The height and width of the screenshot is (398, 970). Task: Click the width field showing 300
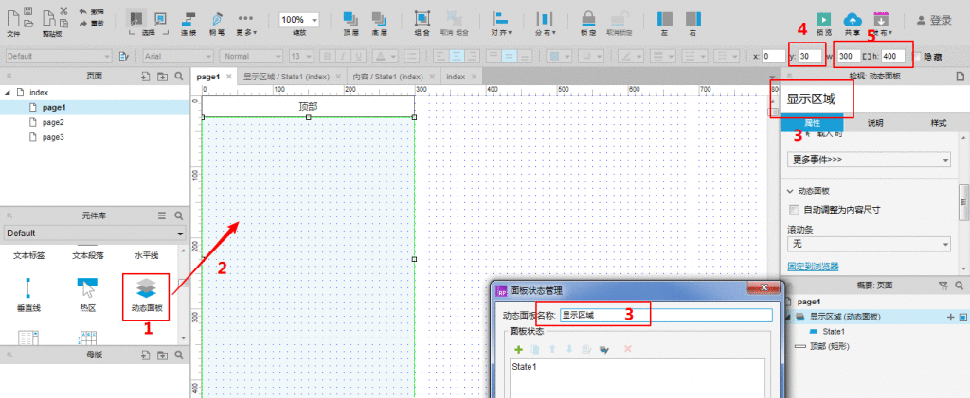coord(849,56)
